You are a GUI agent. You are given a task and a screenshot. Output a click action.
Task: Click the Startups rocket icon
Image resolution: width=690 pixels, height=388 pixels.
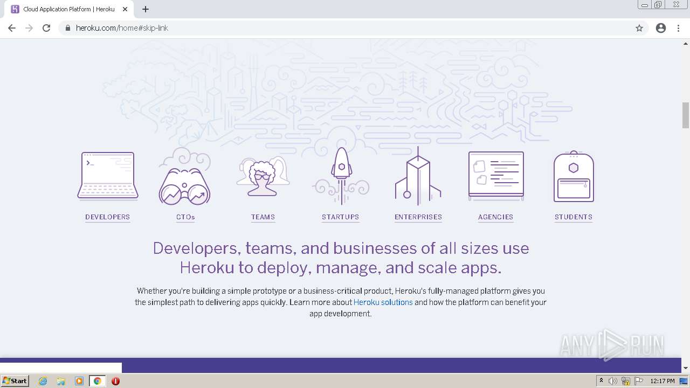click(x=341, y=175)
